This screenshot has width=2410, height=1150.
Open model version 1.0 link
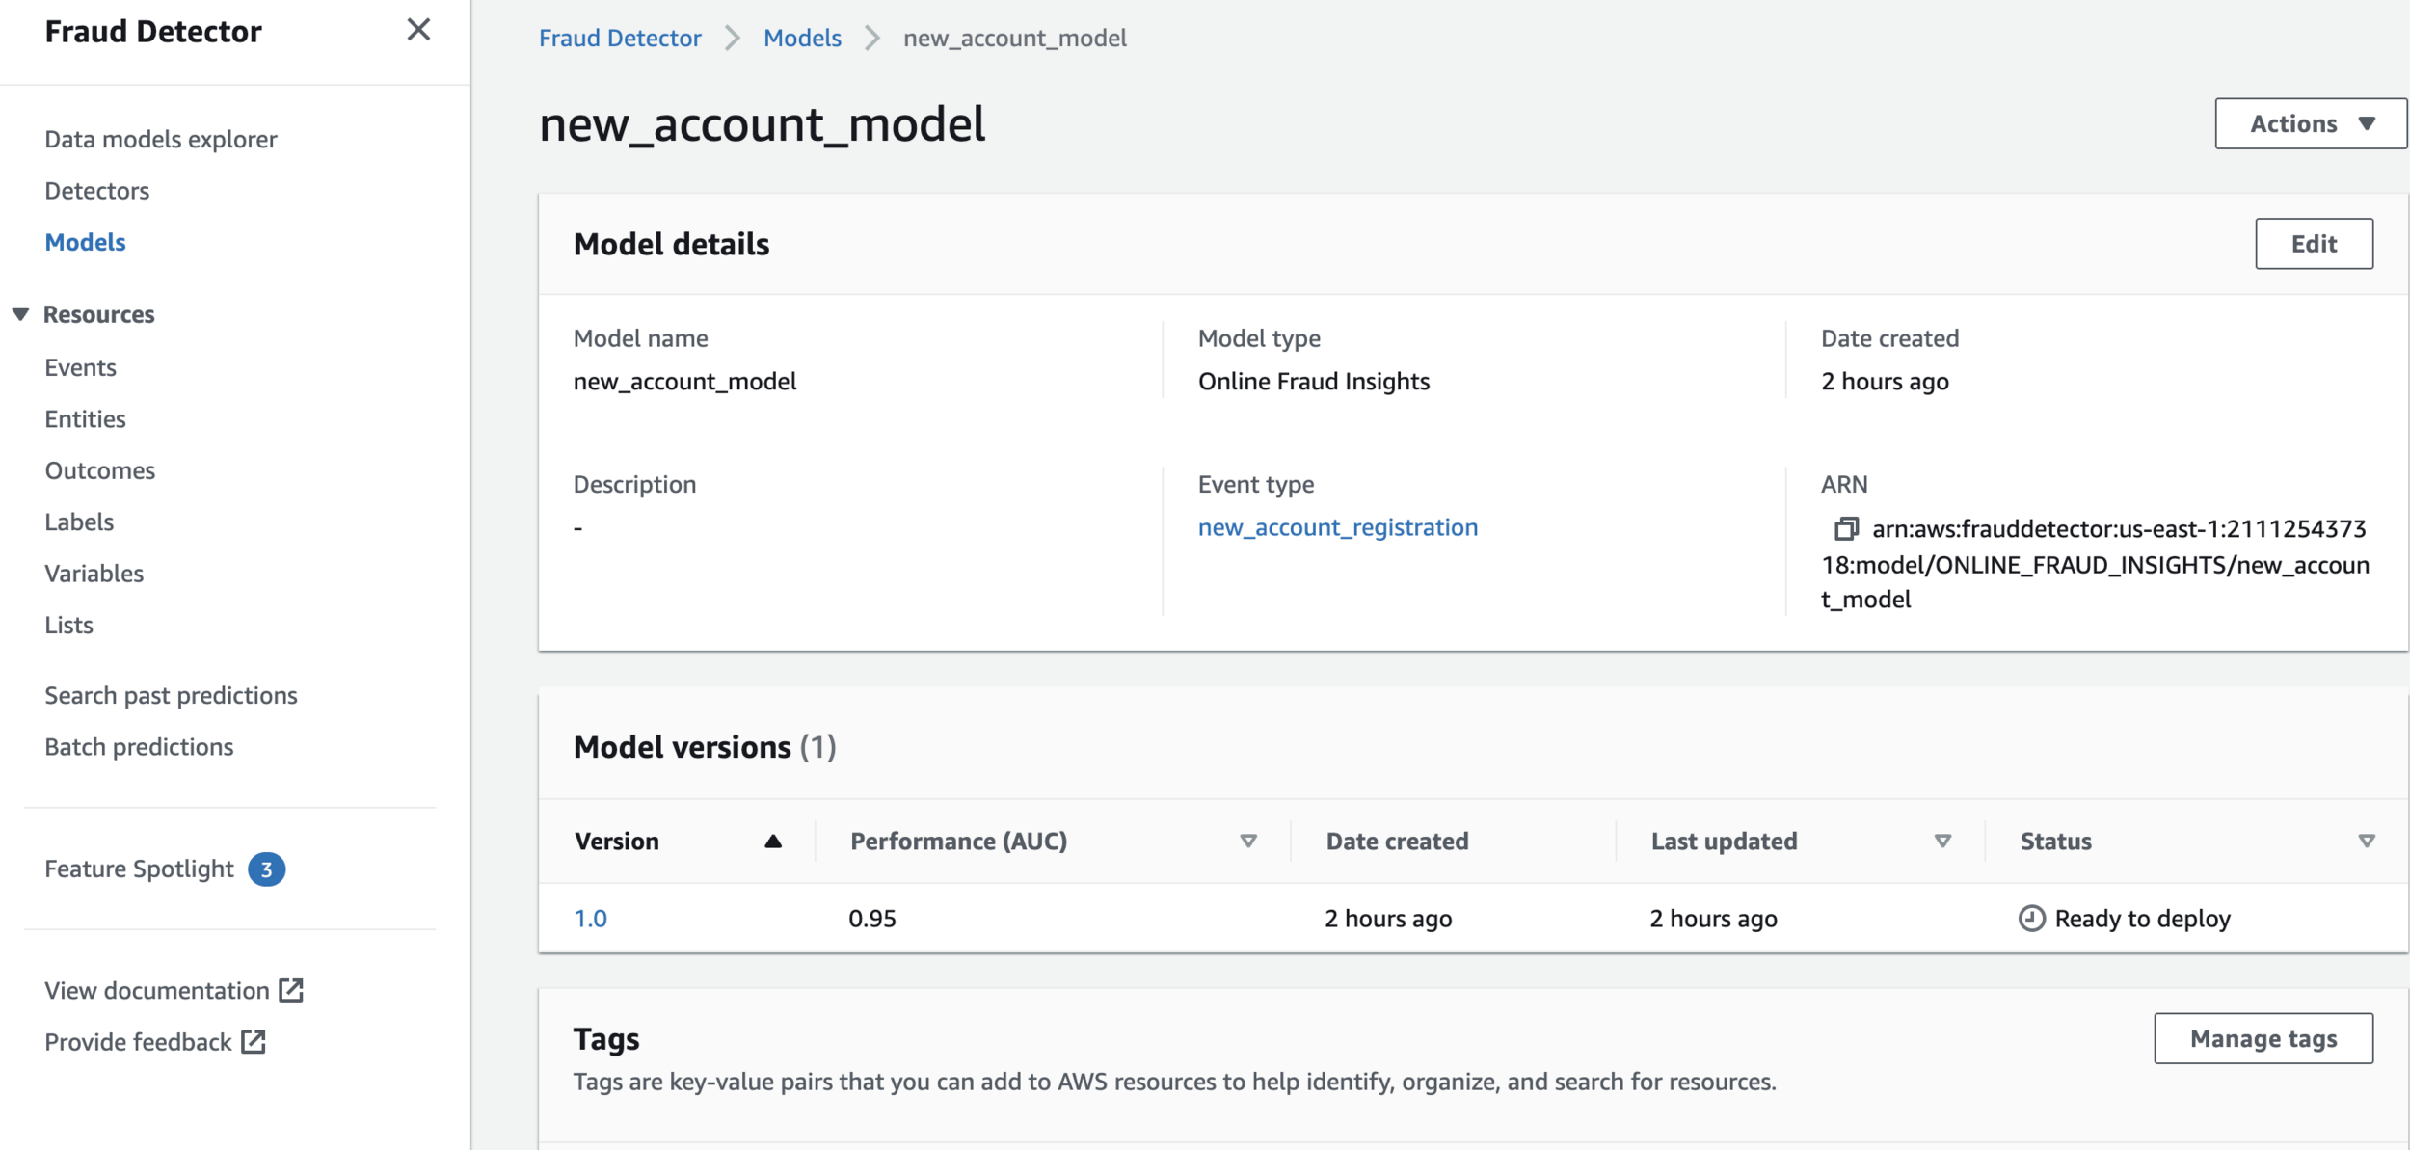point(590,919)
